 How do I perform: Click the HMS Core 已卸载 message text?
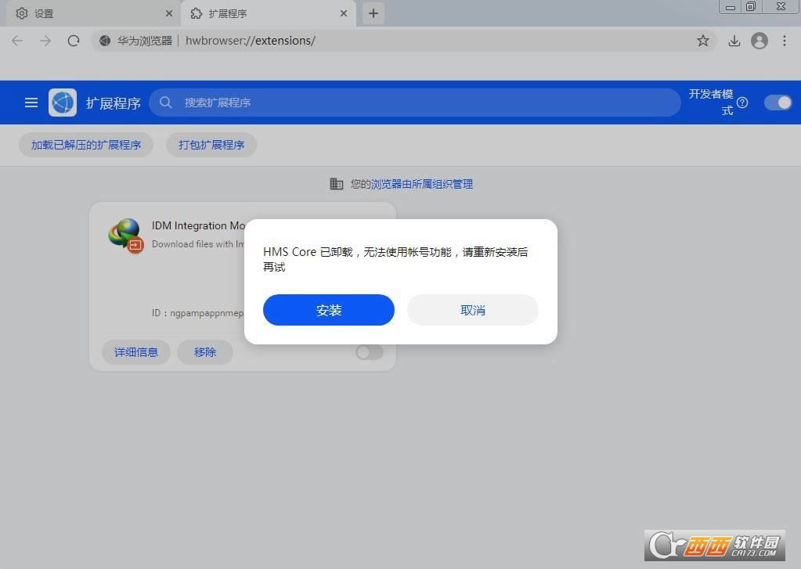point(395,260)
